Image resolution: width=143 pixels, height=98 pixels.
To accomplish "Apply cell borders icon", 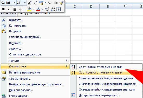I will click(x=21, y=9).
